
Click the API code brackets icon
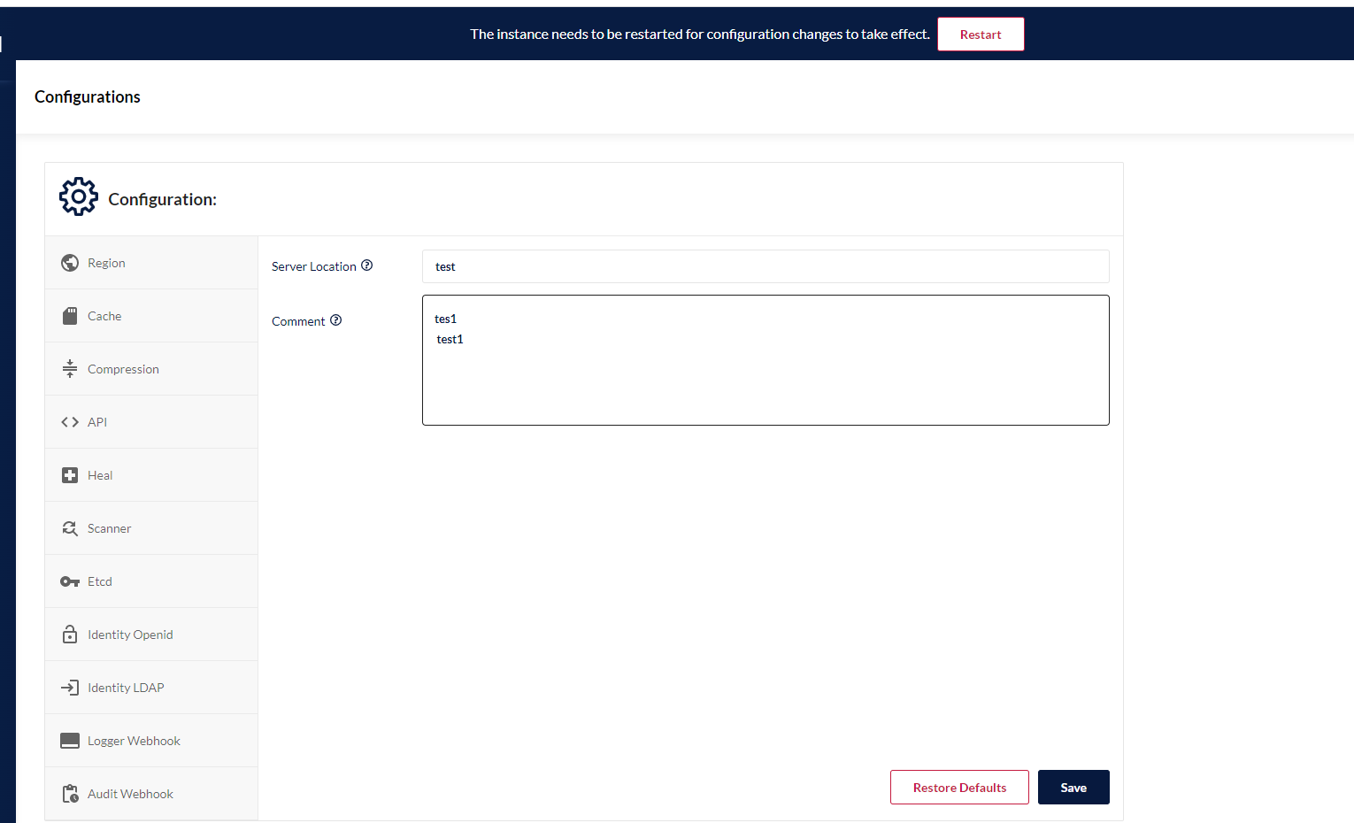coord(70,422)
